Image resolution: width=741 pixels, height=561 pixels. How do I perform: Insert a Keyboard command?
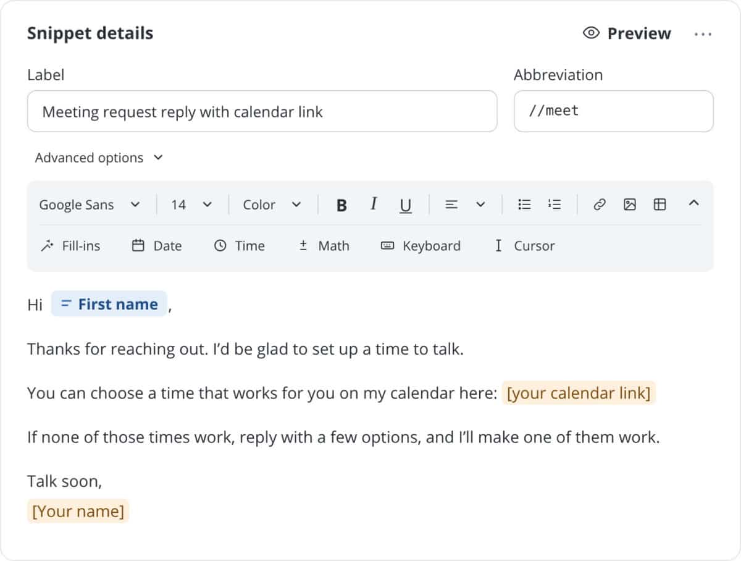click(421, 246)
